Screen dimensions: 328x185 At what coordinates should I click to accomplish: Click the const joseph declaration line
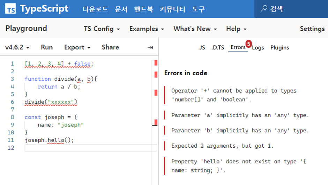[51, 117]
